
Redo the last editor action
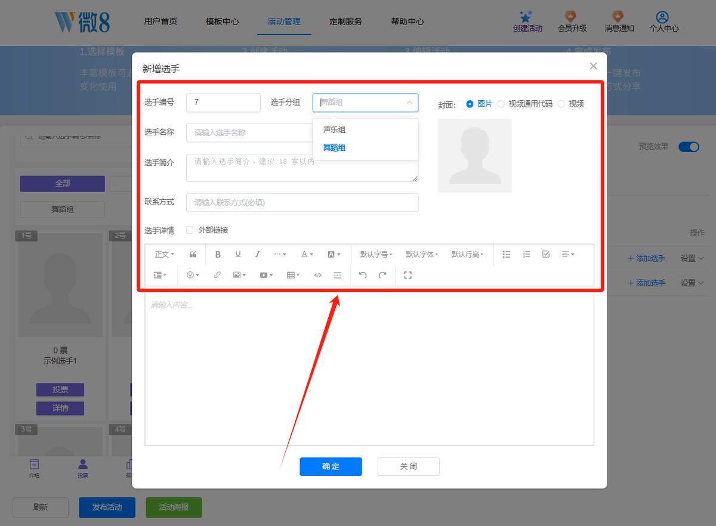[x=382, y=275]
